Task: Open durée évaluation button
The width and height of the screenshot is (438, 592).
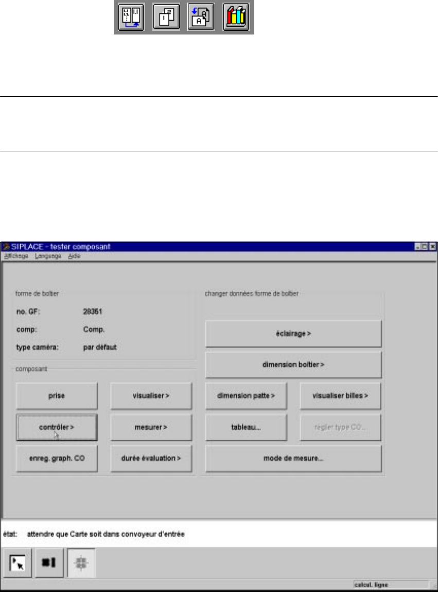Action: pos(151,458)
